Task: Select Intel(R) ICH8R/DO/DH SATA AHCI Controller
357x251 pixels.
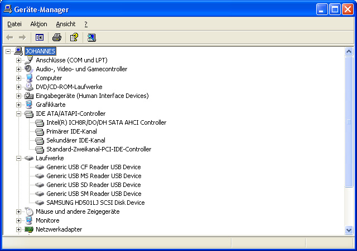Action: coord(107,122)
